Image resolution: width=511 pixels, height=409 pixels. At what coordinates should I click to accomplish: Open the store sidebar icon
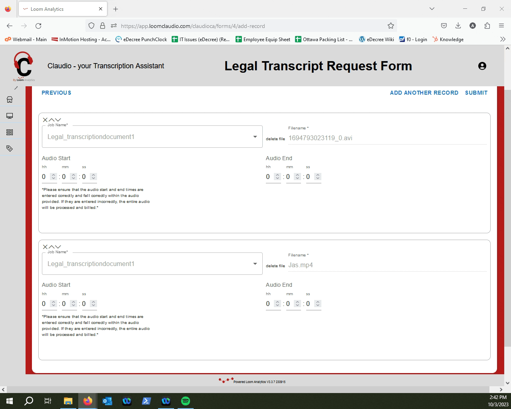(10, 99)
